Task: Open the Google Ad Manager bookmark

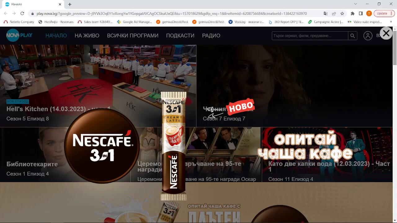Action: (x=134, y=22)
